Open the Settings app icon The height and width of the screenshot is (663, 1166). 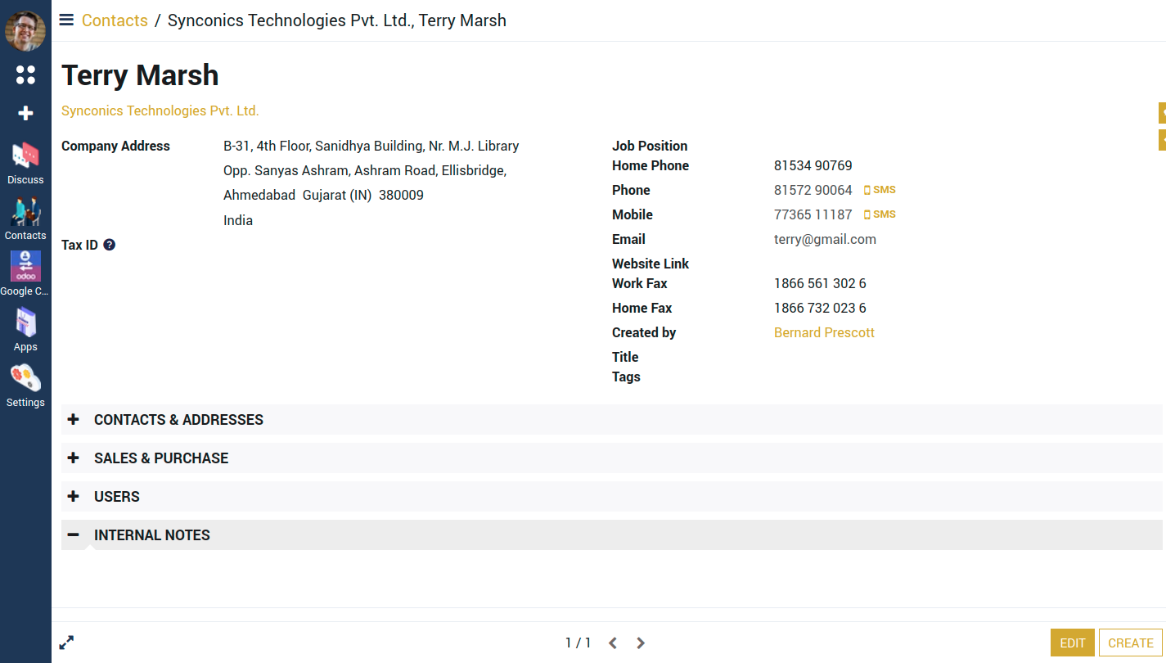click(x=25, y=379)
